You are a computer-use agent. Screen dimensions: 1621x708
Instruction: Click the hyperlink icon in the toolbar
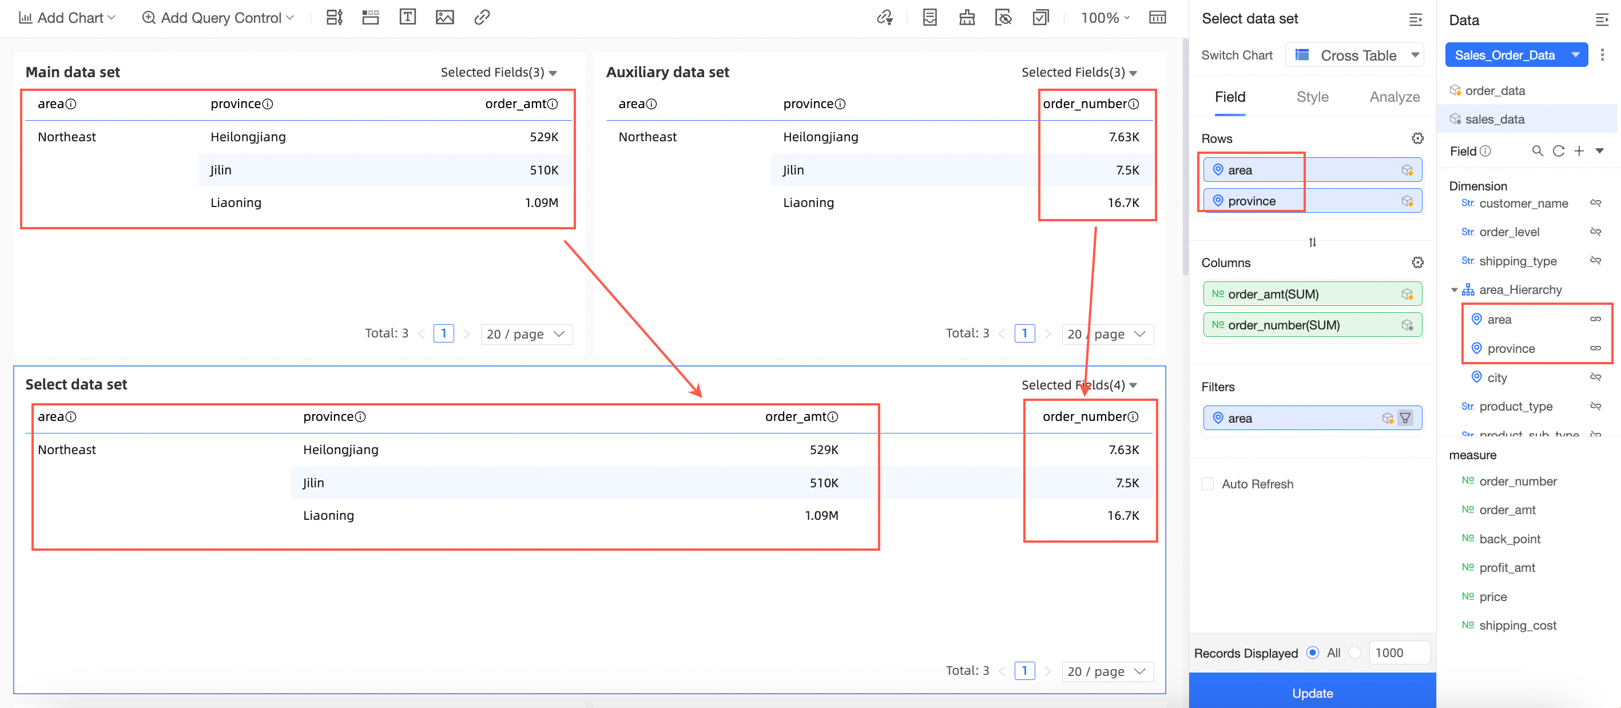(x=482, y=17)
